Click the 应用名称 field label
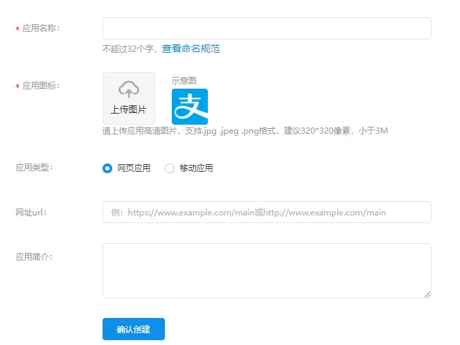 point(41,28)
